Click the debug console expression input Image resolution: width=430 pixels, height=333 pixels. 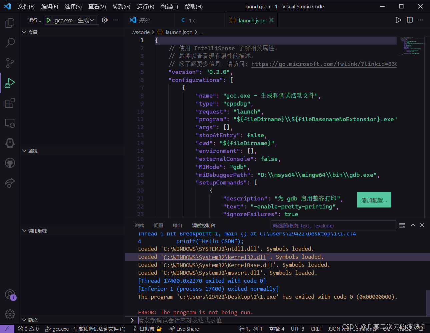coord(282,320)
